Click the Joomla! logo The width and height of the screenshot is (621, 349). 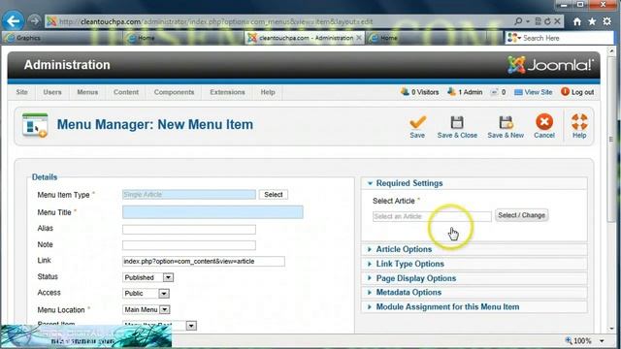click(550, 65)
